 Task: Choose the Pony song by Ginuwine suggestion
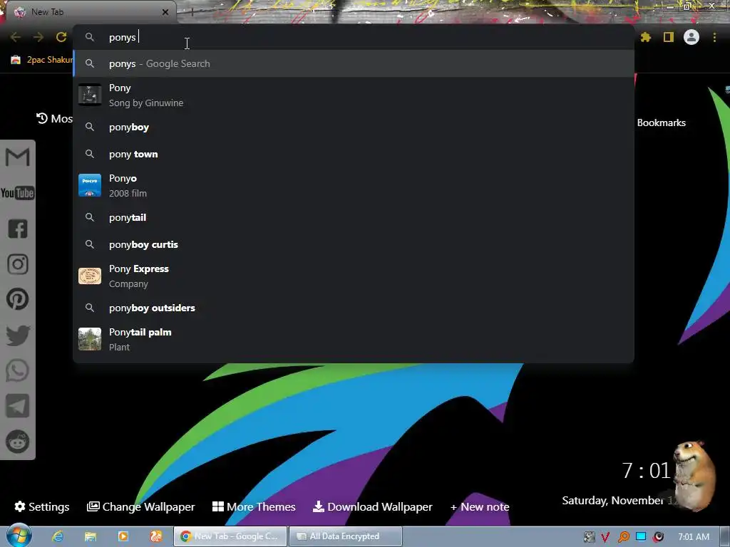point(354,95)
